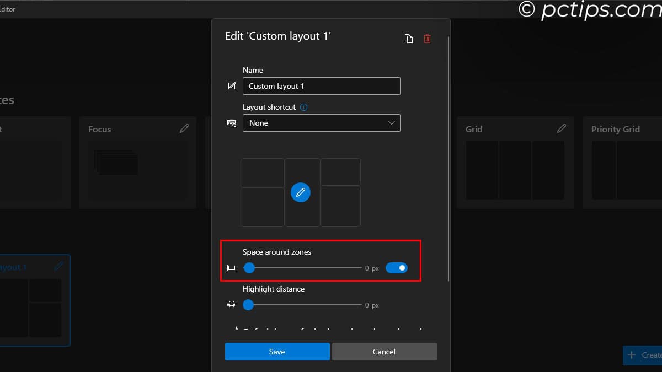Click the pencil icon on Custom layout 1 tile
This screenshot has height=372, width=662.
58,266
